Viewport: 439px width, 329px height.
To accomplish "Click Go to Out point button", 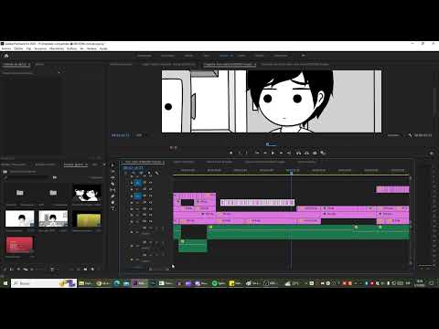I will pos(288,153).
